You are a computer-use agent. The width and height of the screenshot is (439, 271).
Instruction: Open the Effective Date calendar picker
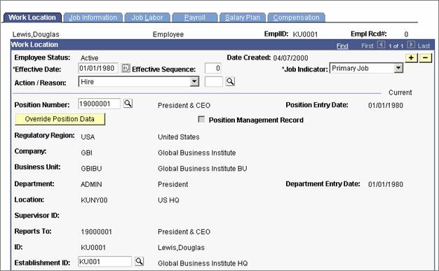click(x=126, y=68)
